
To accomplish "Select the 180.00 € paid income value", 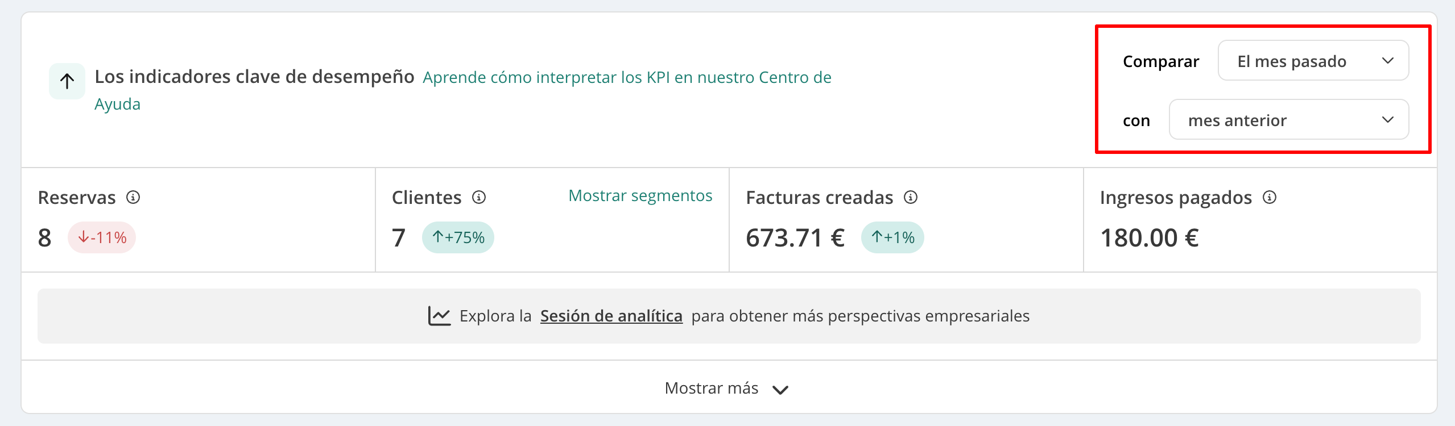I will (1149, 237).
